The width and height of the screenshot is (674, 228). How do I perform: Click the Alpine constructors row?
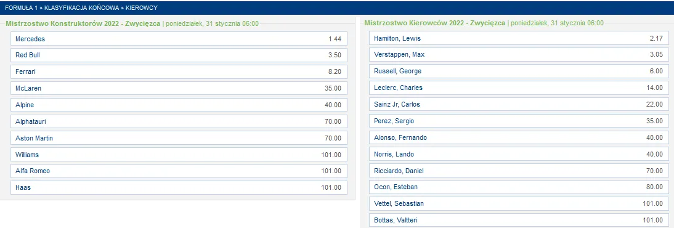coord(179,105)
